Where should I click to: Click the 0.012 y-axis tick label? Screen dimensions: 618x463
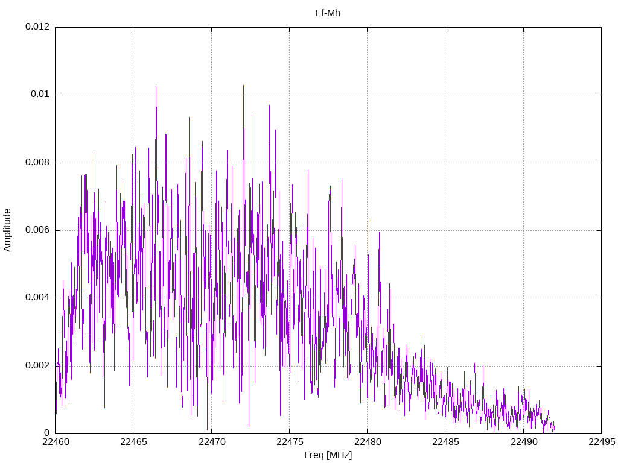[x=37, y=27]
